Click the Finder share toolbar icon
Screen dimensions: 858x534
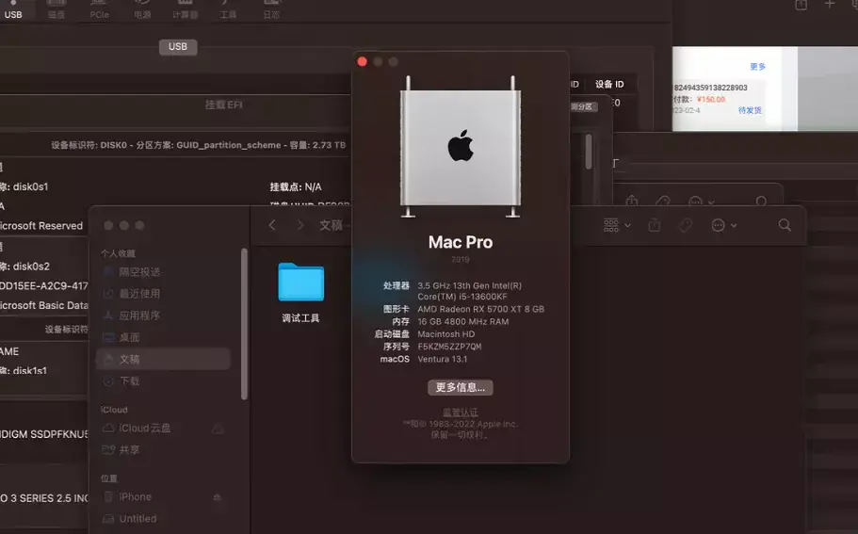click(655, 225)
